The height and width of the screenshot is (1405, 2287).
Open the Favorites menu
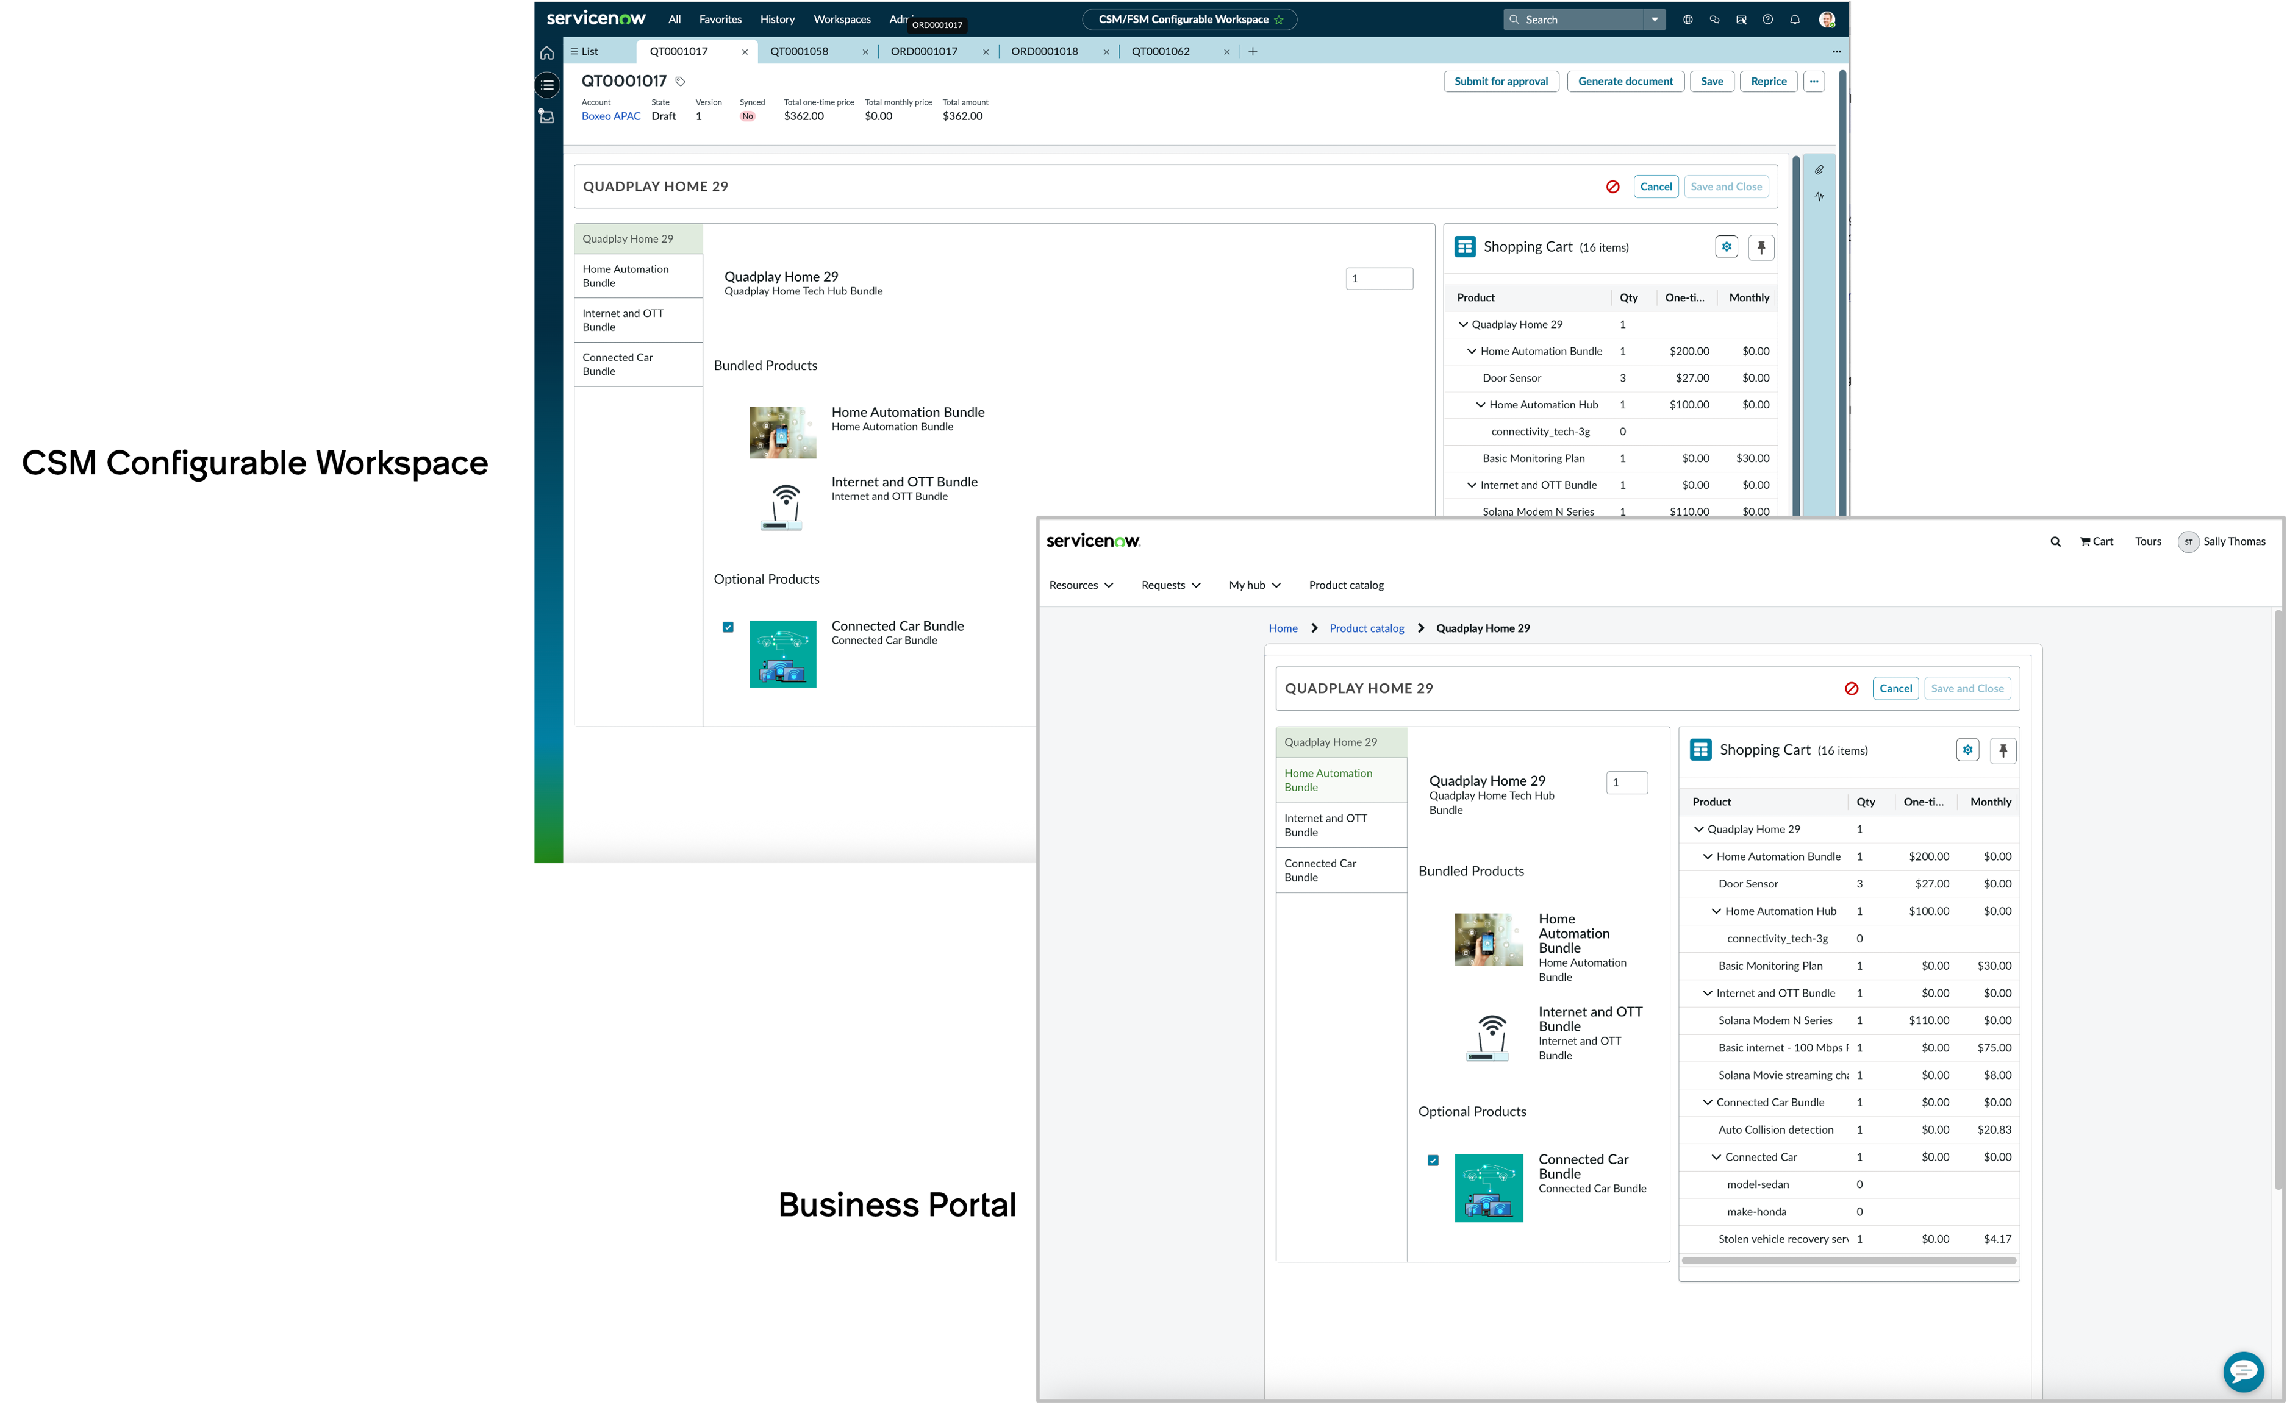(720, 20)
